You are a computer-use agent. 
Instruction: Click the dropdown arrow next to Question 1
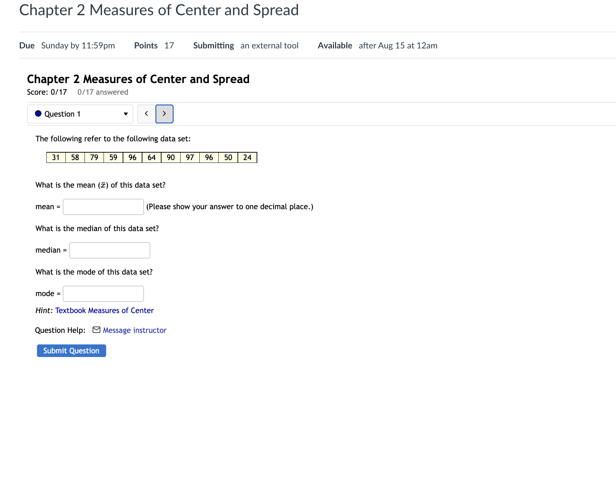pyautogui.click(x=125, y=114)
